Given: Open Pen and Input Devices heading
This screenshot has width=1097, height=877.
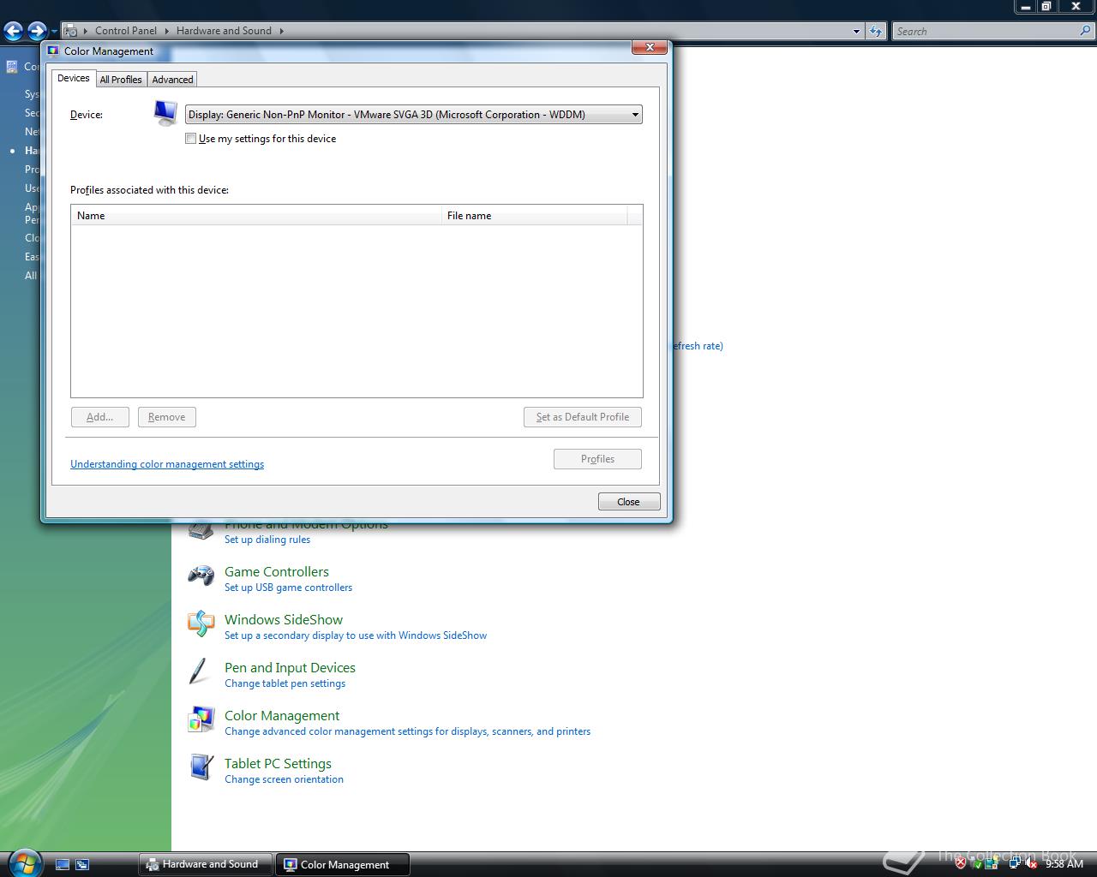Looking at the screenshot, I should (x=290, y=667).
